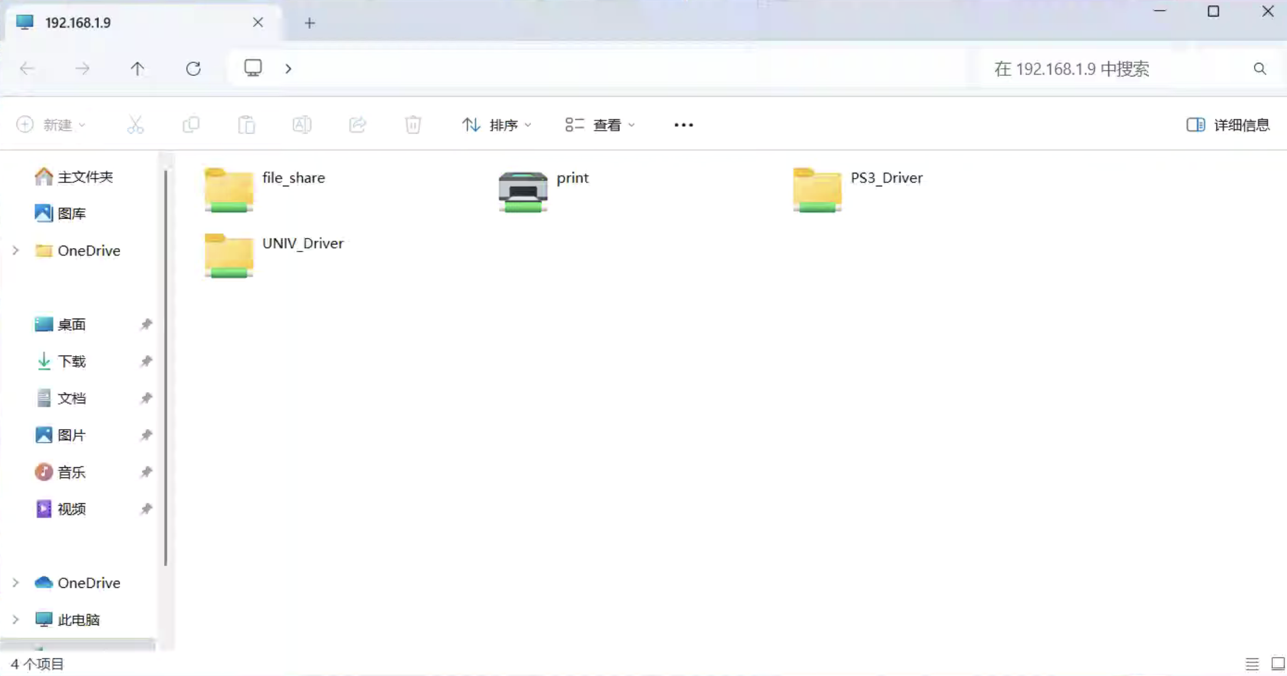
Task: Click the forward navigation arrow
Action: pos(82,69)
